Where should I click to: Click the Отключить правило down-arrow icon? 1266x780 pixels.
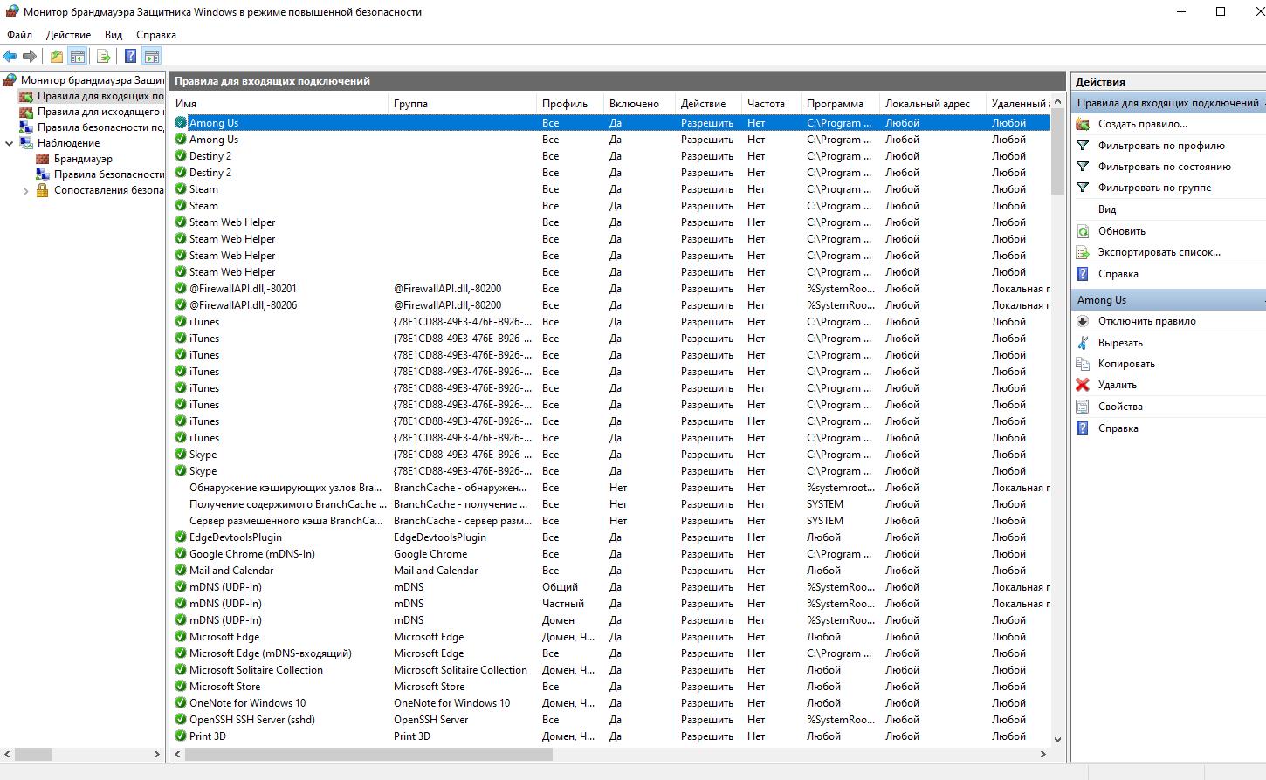tap(1083, 321)
